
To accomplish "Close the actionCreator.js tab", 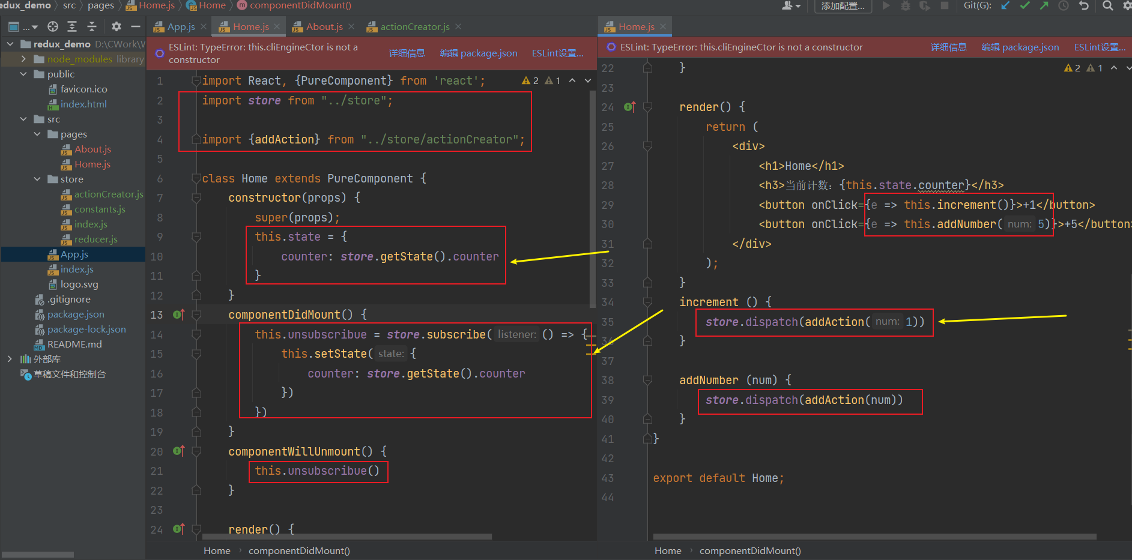I will coord(458,26).
